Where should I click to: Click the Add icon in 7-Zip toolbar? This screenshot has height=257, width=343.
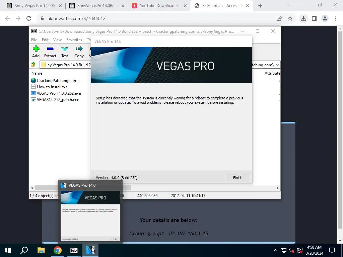pos(36,52)
